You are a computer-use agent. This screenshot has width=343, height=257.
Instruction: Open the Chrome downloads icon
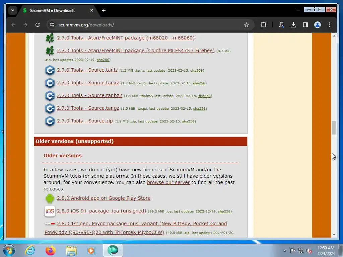click(293, 25)
